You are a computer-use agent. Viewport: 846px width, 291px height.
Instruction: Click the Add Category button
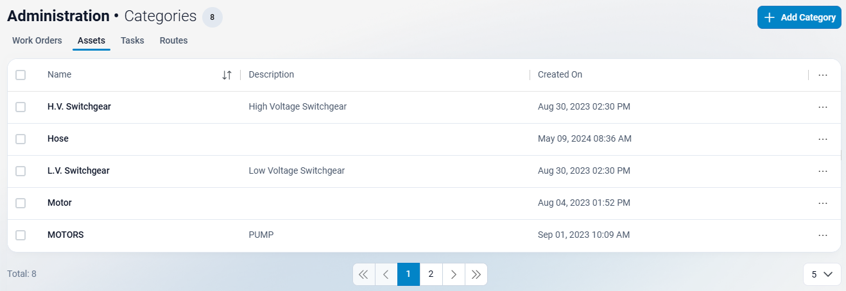799,17
